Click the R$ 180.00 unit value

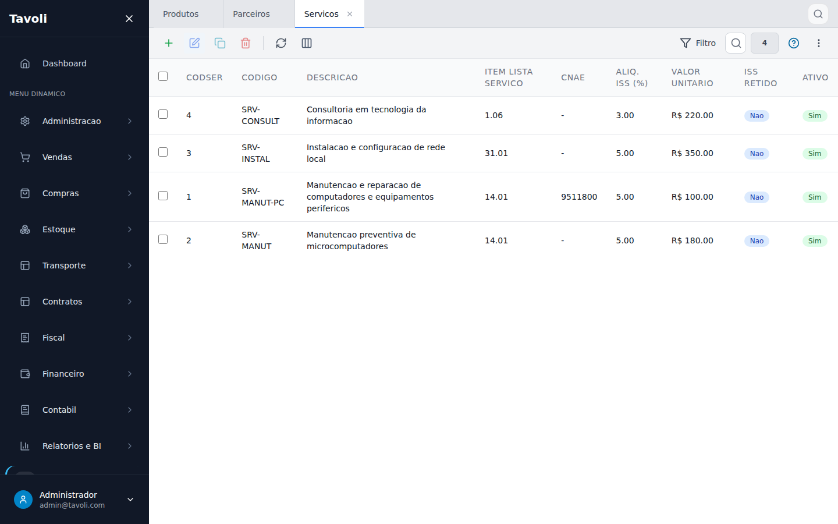693,240
